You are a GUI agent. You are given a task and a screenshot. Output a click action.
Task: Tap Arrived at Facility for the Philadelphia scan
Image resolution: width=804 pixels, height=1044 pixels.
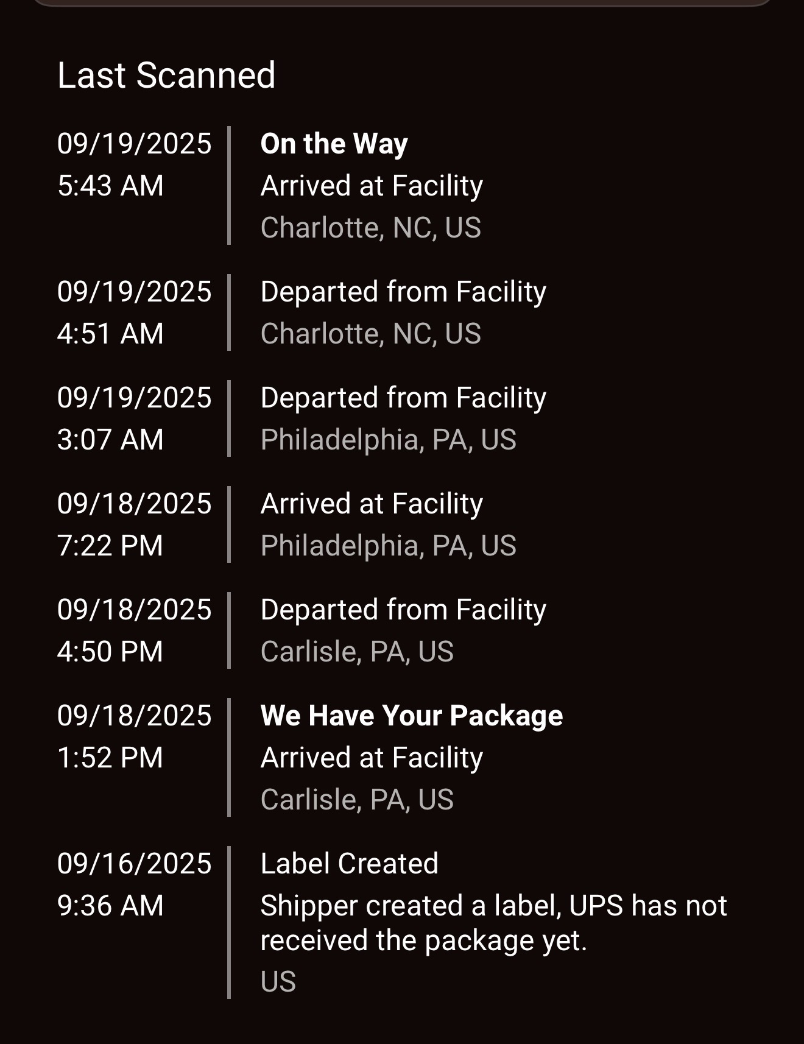(372, 504)
